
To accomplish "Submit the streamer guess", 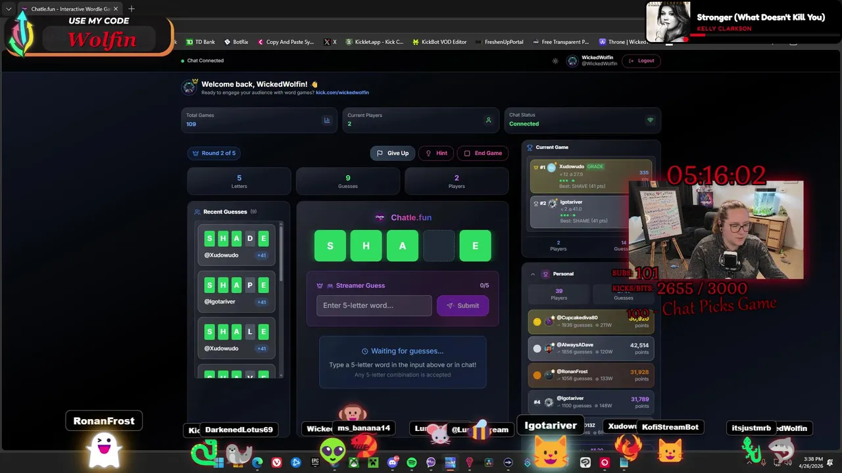I will point(462,305).
